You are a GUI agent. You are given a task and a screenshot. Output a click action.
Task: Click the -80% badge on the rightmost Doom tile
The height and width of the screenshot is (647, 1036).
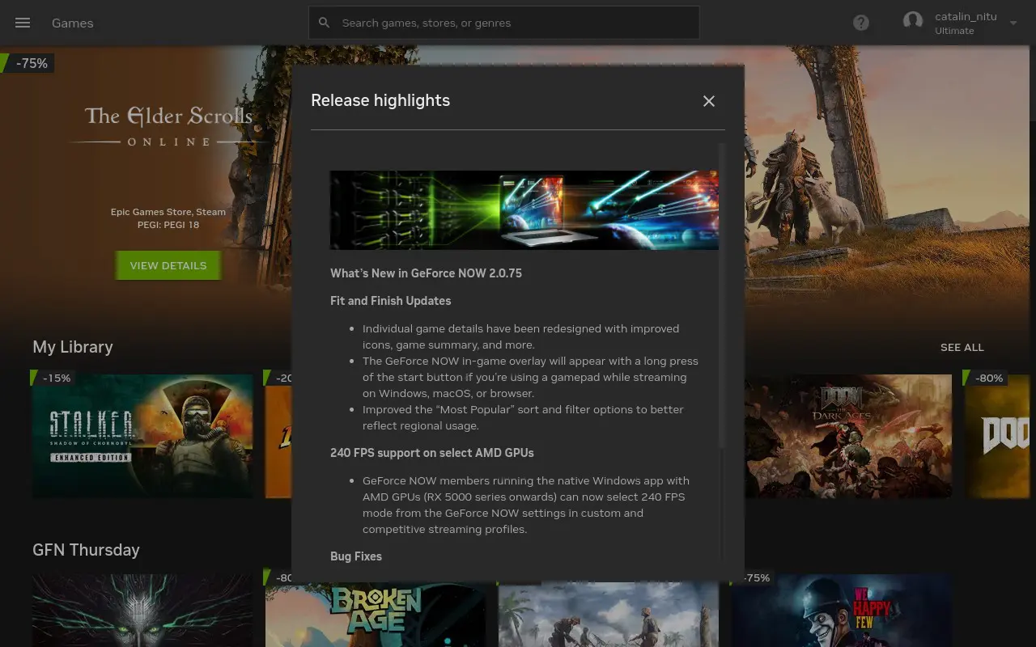[984, 378]
